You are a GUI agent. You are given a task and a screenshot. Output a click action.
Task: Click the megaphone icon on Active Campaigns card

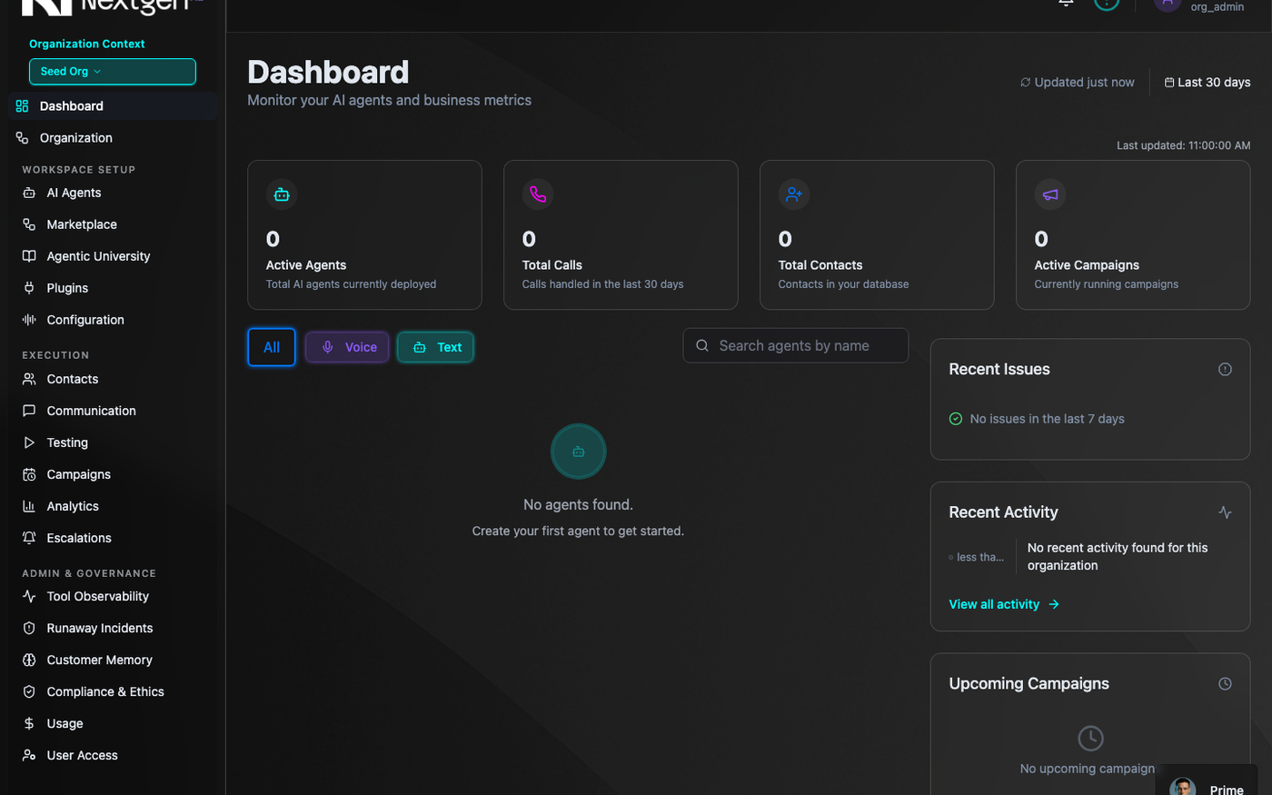pos(1050,194)
